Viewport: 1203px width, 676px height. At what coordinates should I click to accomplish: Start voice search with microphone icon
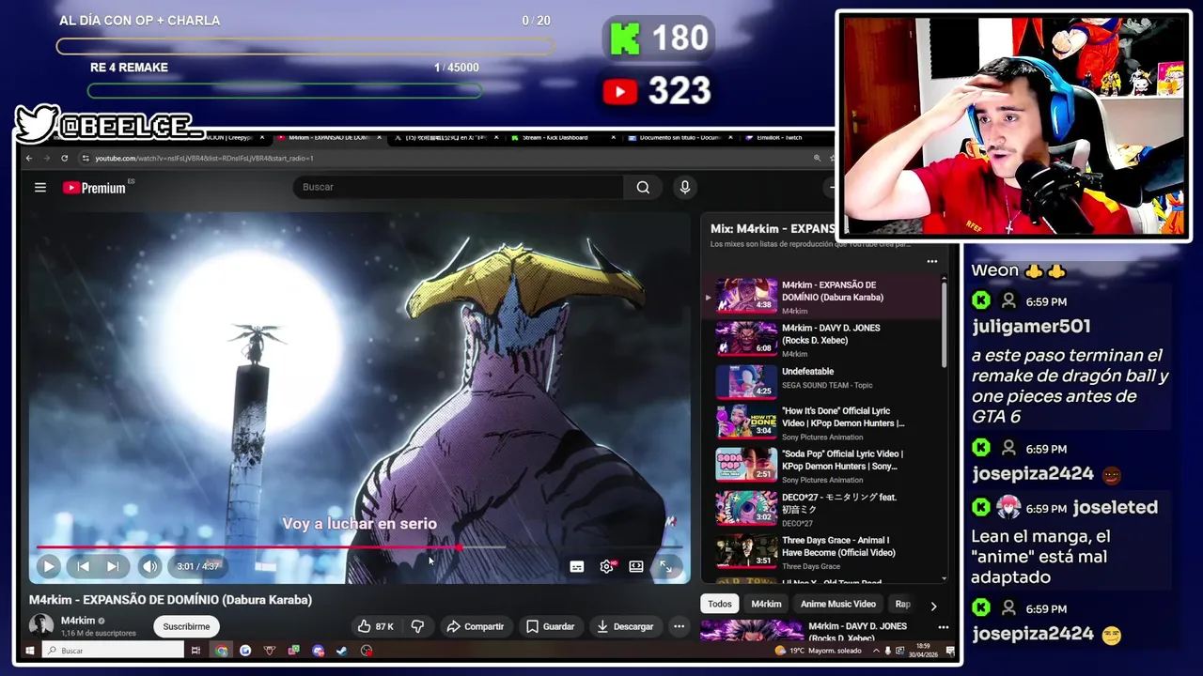685,187
